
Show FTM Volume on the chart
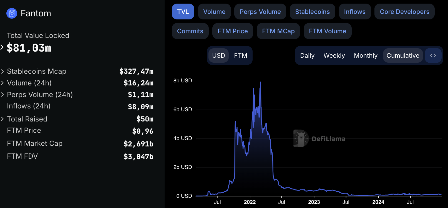click(x=328, y=31)
